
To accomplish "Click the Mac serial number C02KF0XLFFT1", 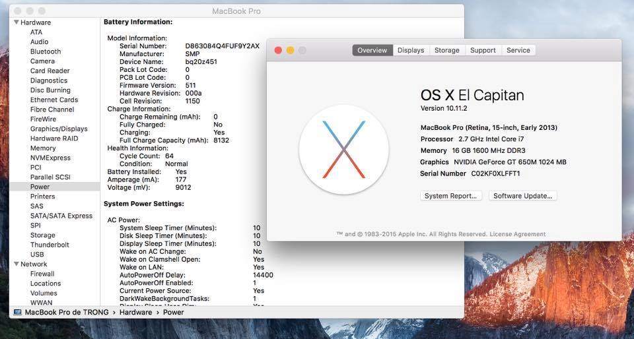I will pyautogui.click(x=496, y=173).
